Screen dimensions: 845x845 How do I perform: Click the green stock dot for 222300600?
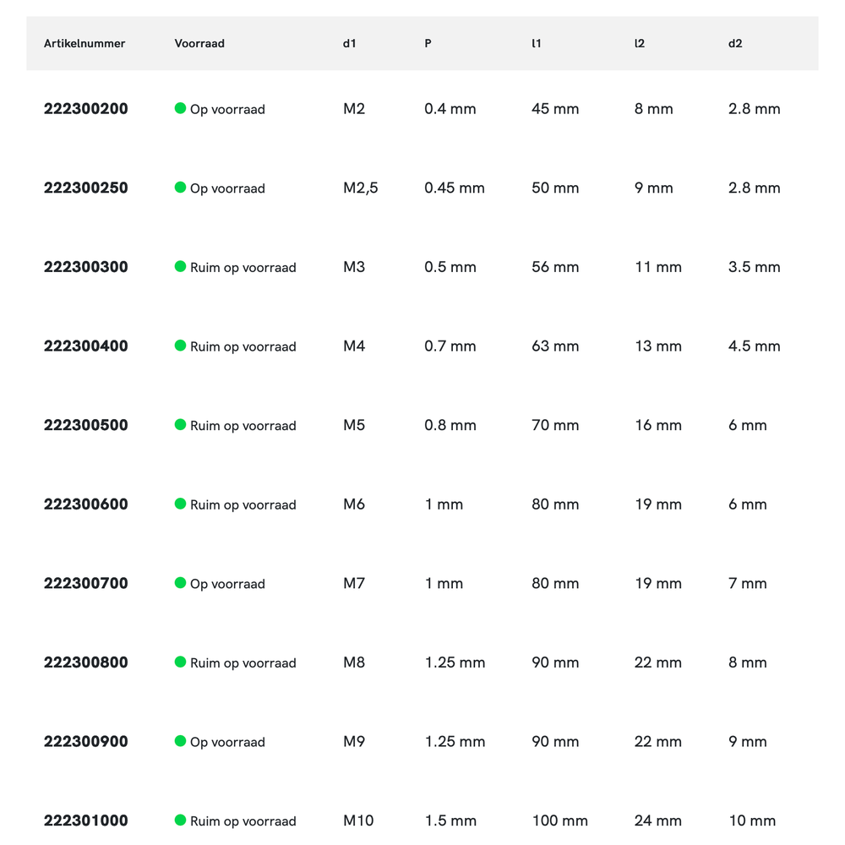click(180, 504)
